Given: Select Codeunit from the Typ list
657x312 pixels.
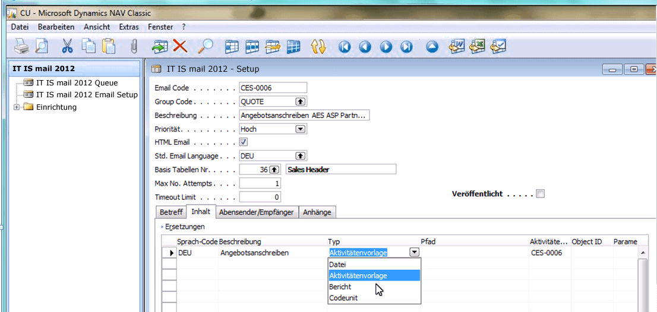Looking at the screenshot, I should (x=374, y=298).
